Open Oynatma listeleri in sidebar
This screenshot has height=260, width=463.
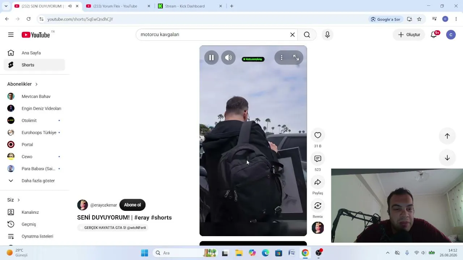(x=34, y=237)
